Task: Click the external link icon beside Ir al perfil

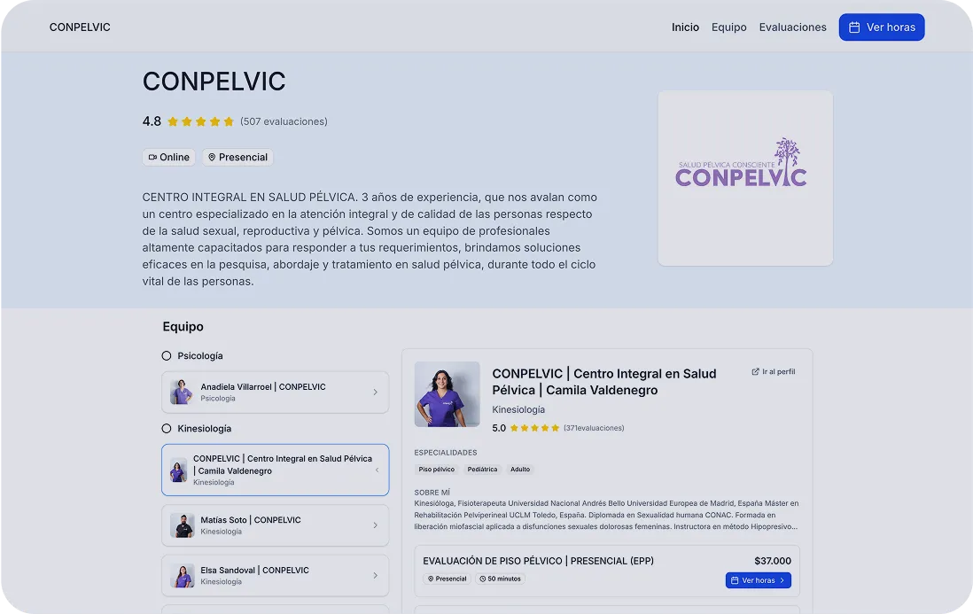Action: (755, 371)
